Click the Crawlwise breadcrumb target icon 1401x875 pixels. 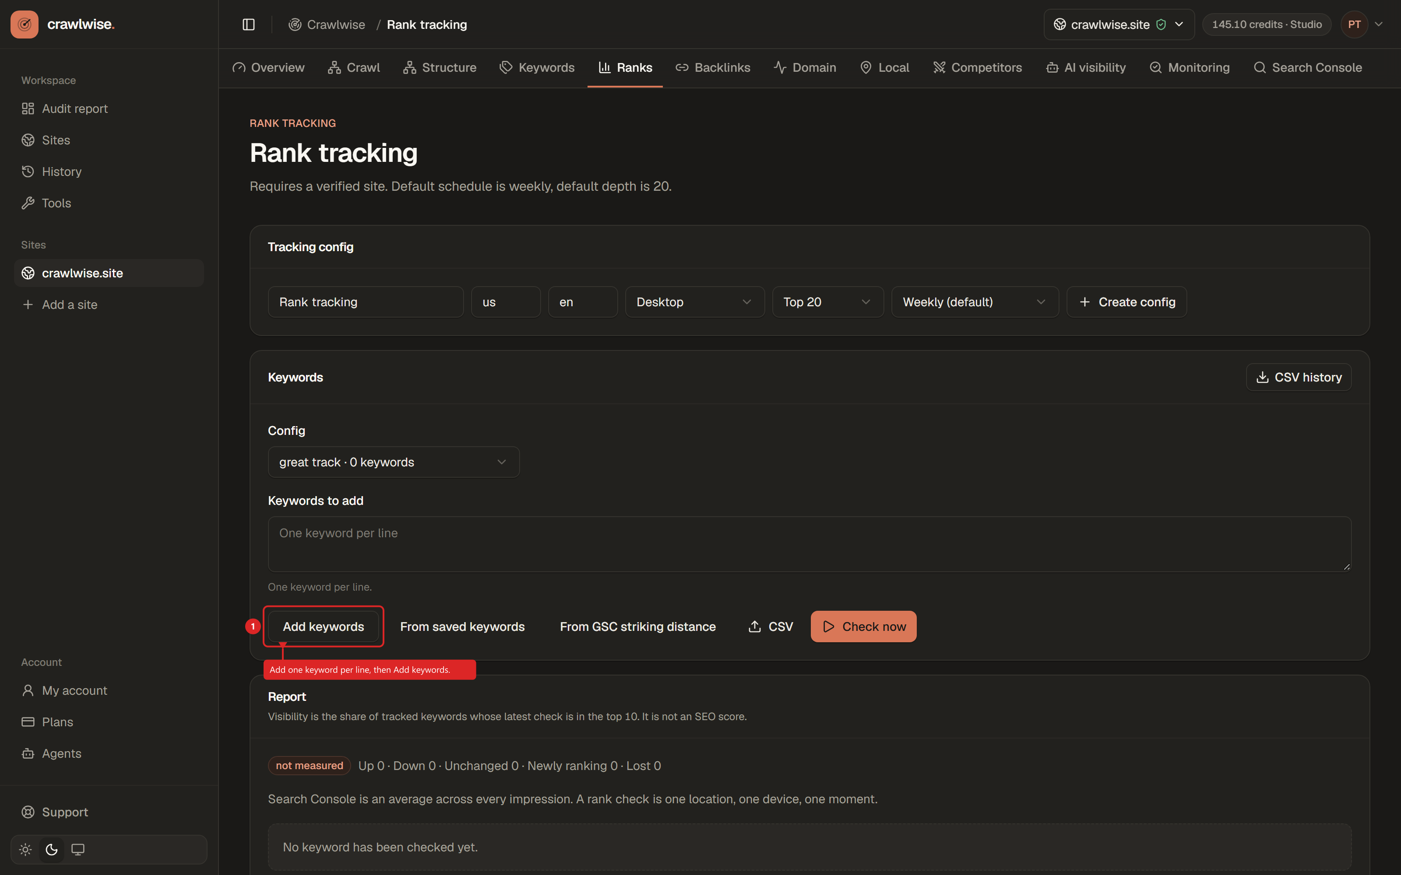tap(295, 24)
